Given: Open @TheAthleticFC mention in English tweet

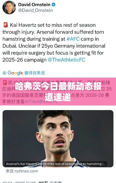Looking at the screenshot, I should coord(66,60).
